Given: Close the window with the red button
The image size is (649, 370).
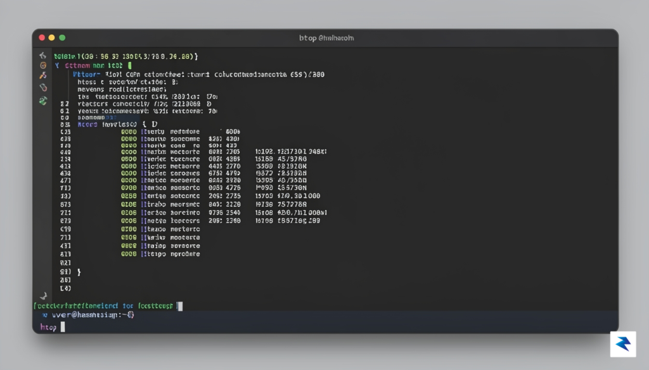Looking at the screenshot, I should pos(42,37).
